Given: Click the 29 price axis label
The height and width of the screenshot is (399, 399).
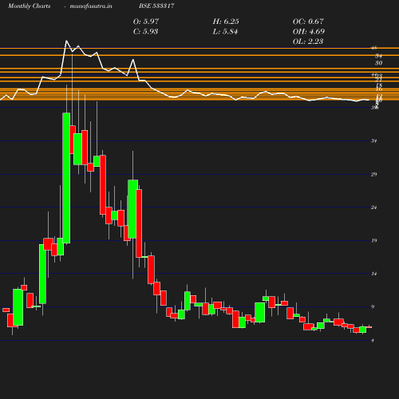Looking at the screenshot, I should pos(374,174).
